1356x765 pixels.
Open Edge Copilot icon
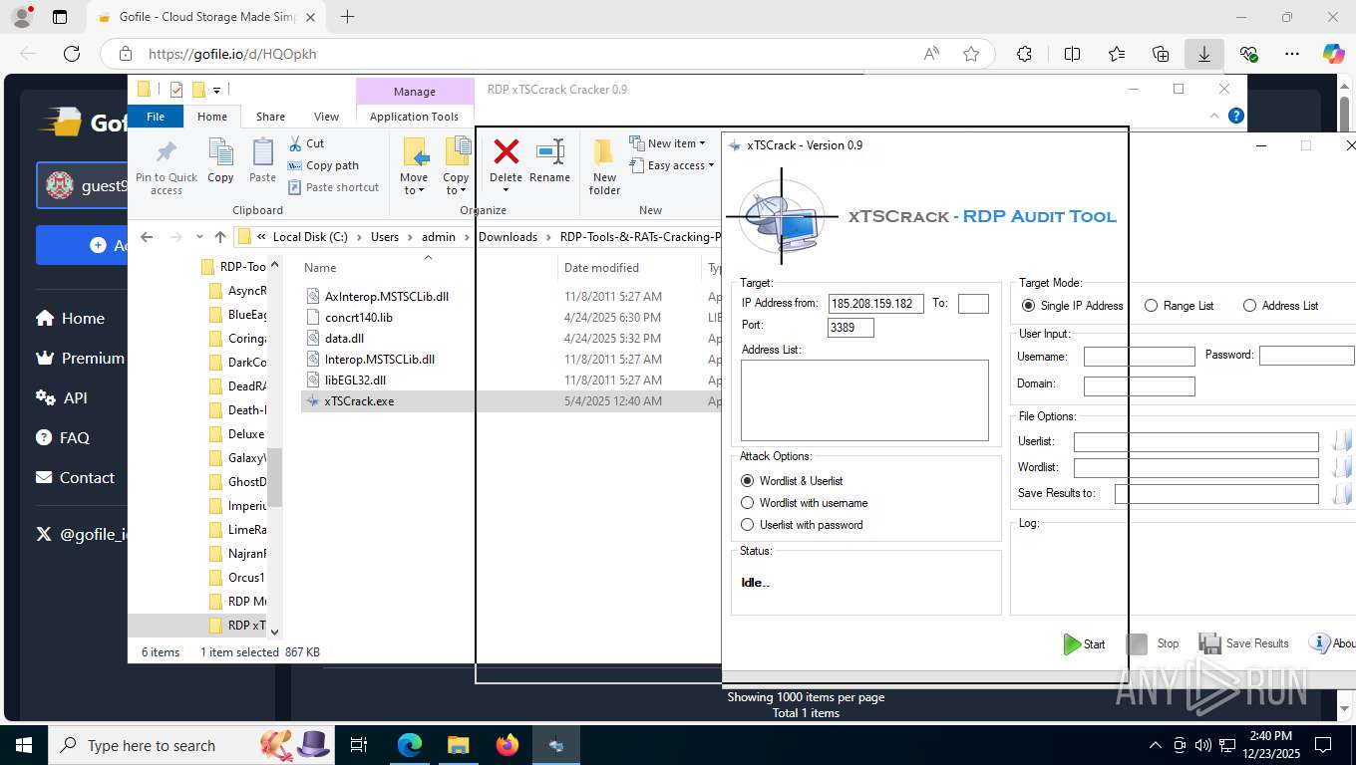coord(1333,54)
